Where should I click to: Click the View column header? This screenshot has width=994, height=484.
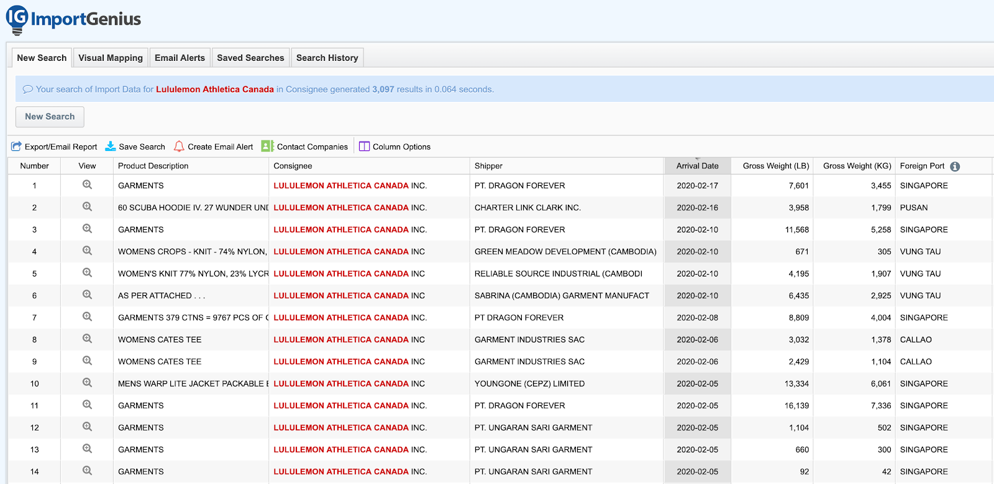tap(87, 166)
